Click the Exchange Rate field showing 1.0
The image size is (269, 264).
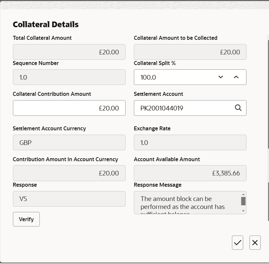click(190, 142)
